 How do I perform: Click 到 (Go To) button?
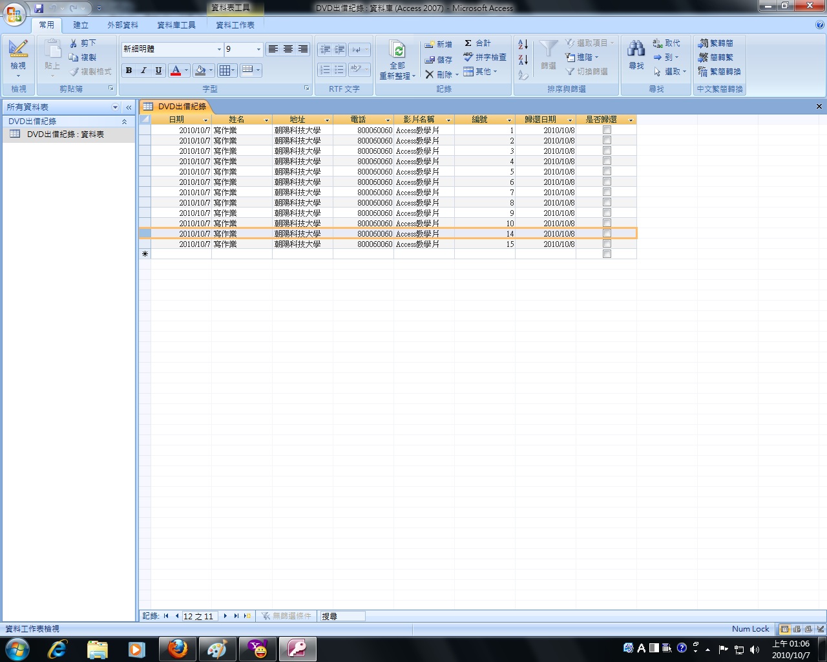coord(665,57)
